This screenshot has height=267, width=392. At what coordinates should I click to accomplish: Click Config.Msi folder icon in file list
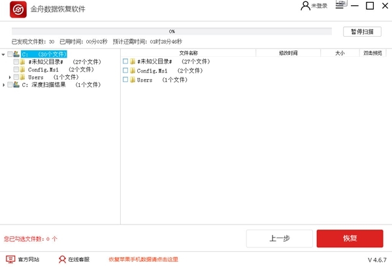pos(133,71)
